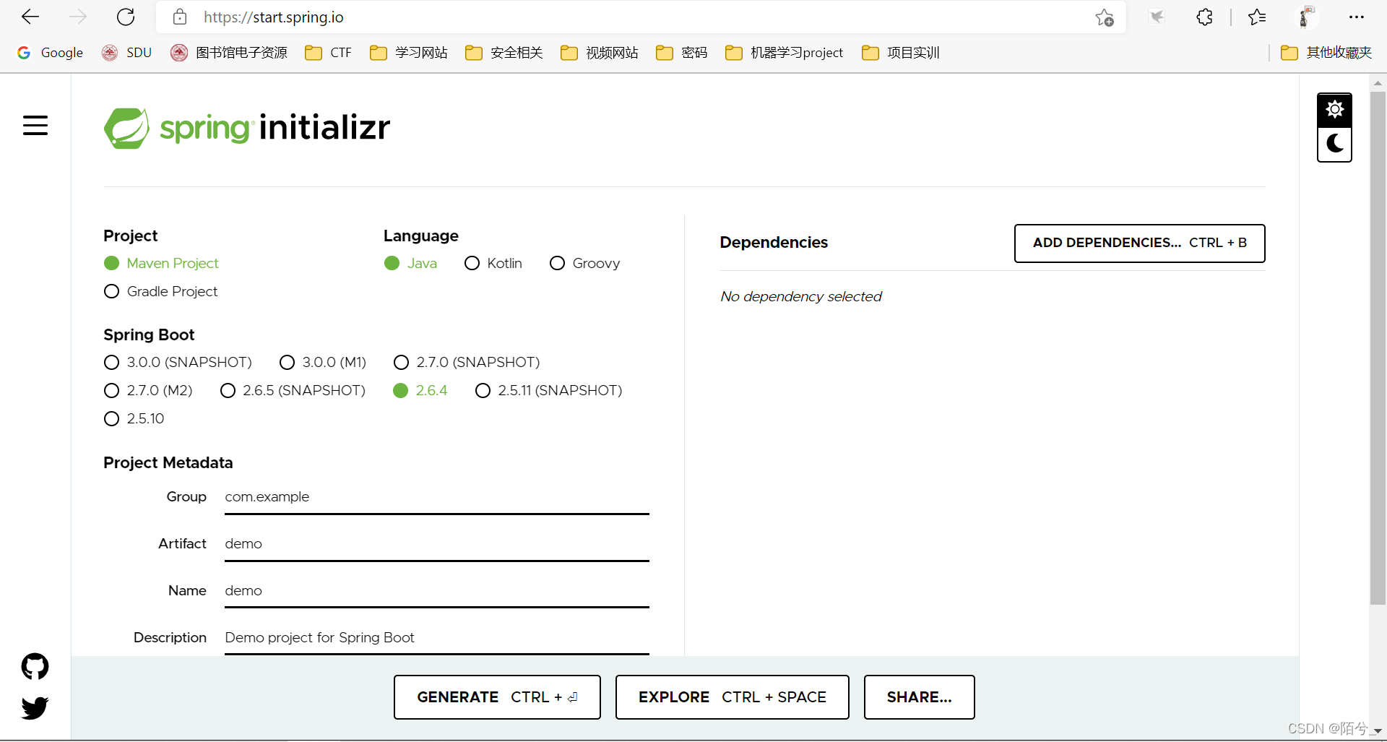Edit the Artifact field
The width and height of the screenshot is (1387, 742).
point(436,544)
